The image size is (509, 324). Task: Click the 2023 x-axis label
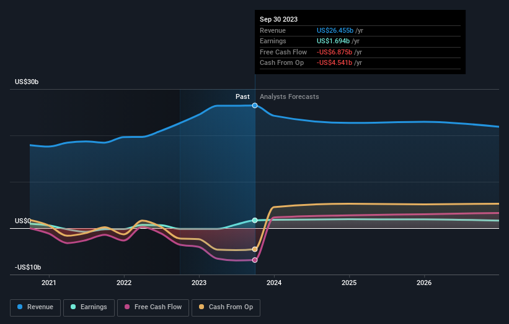coord(199,283)
